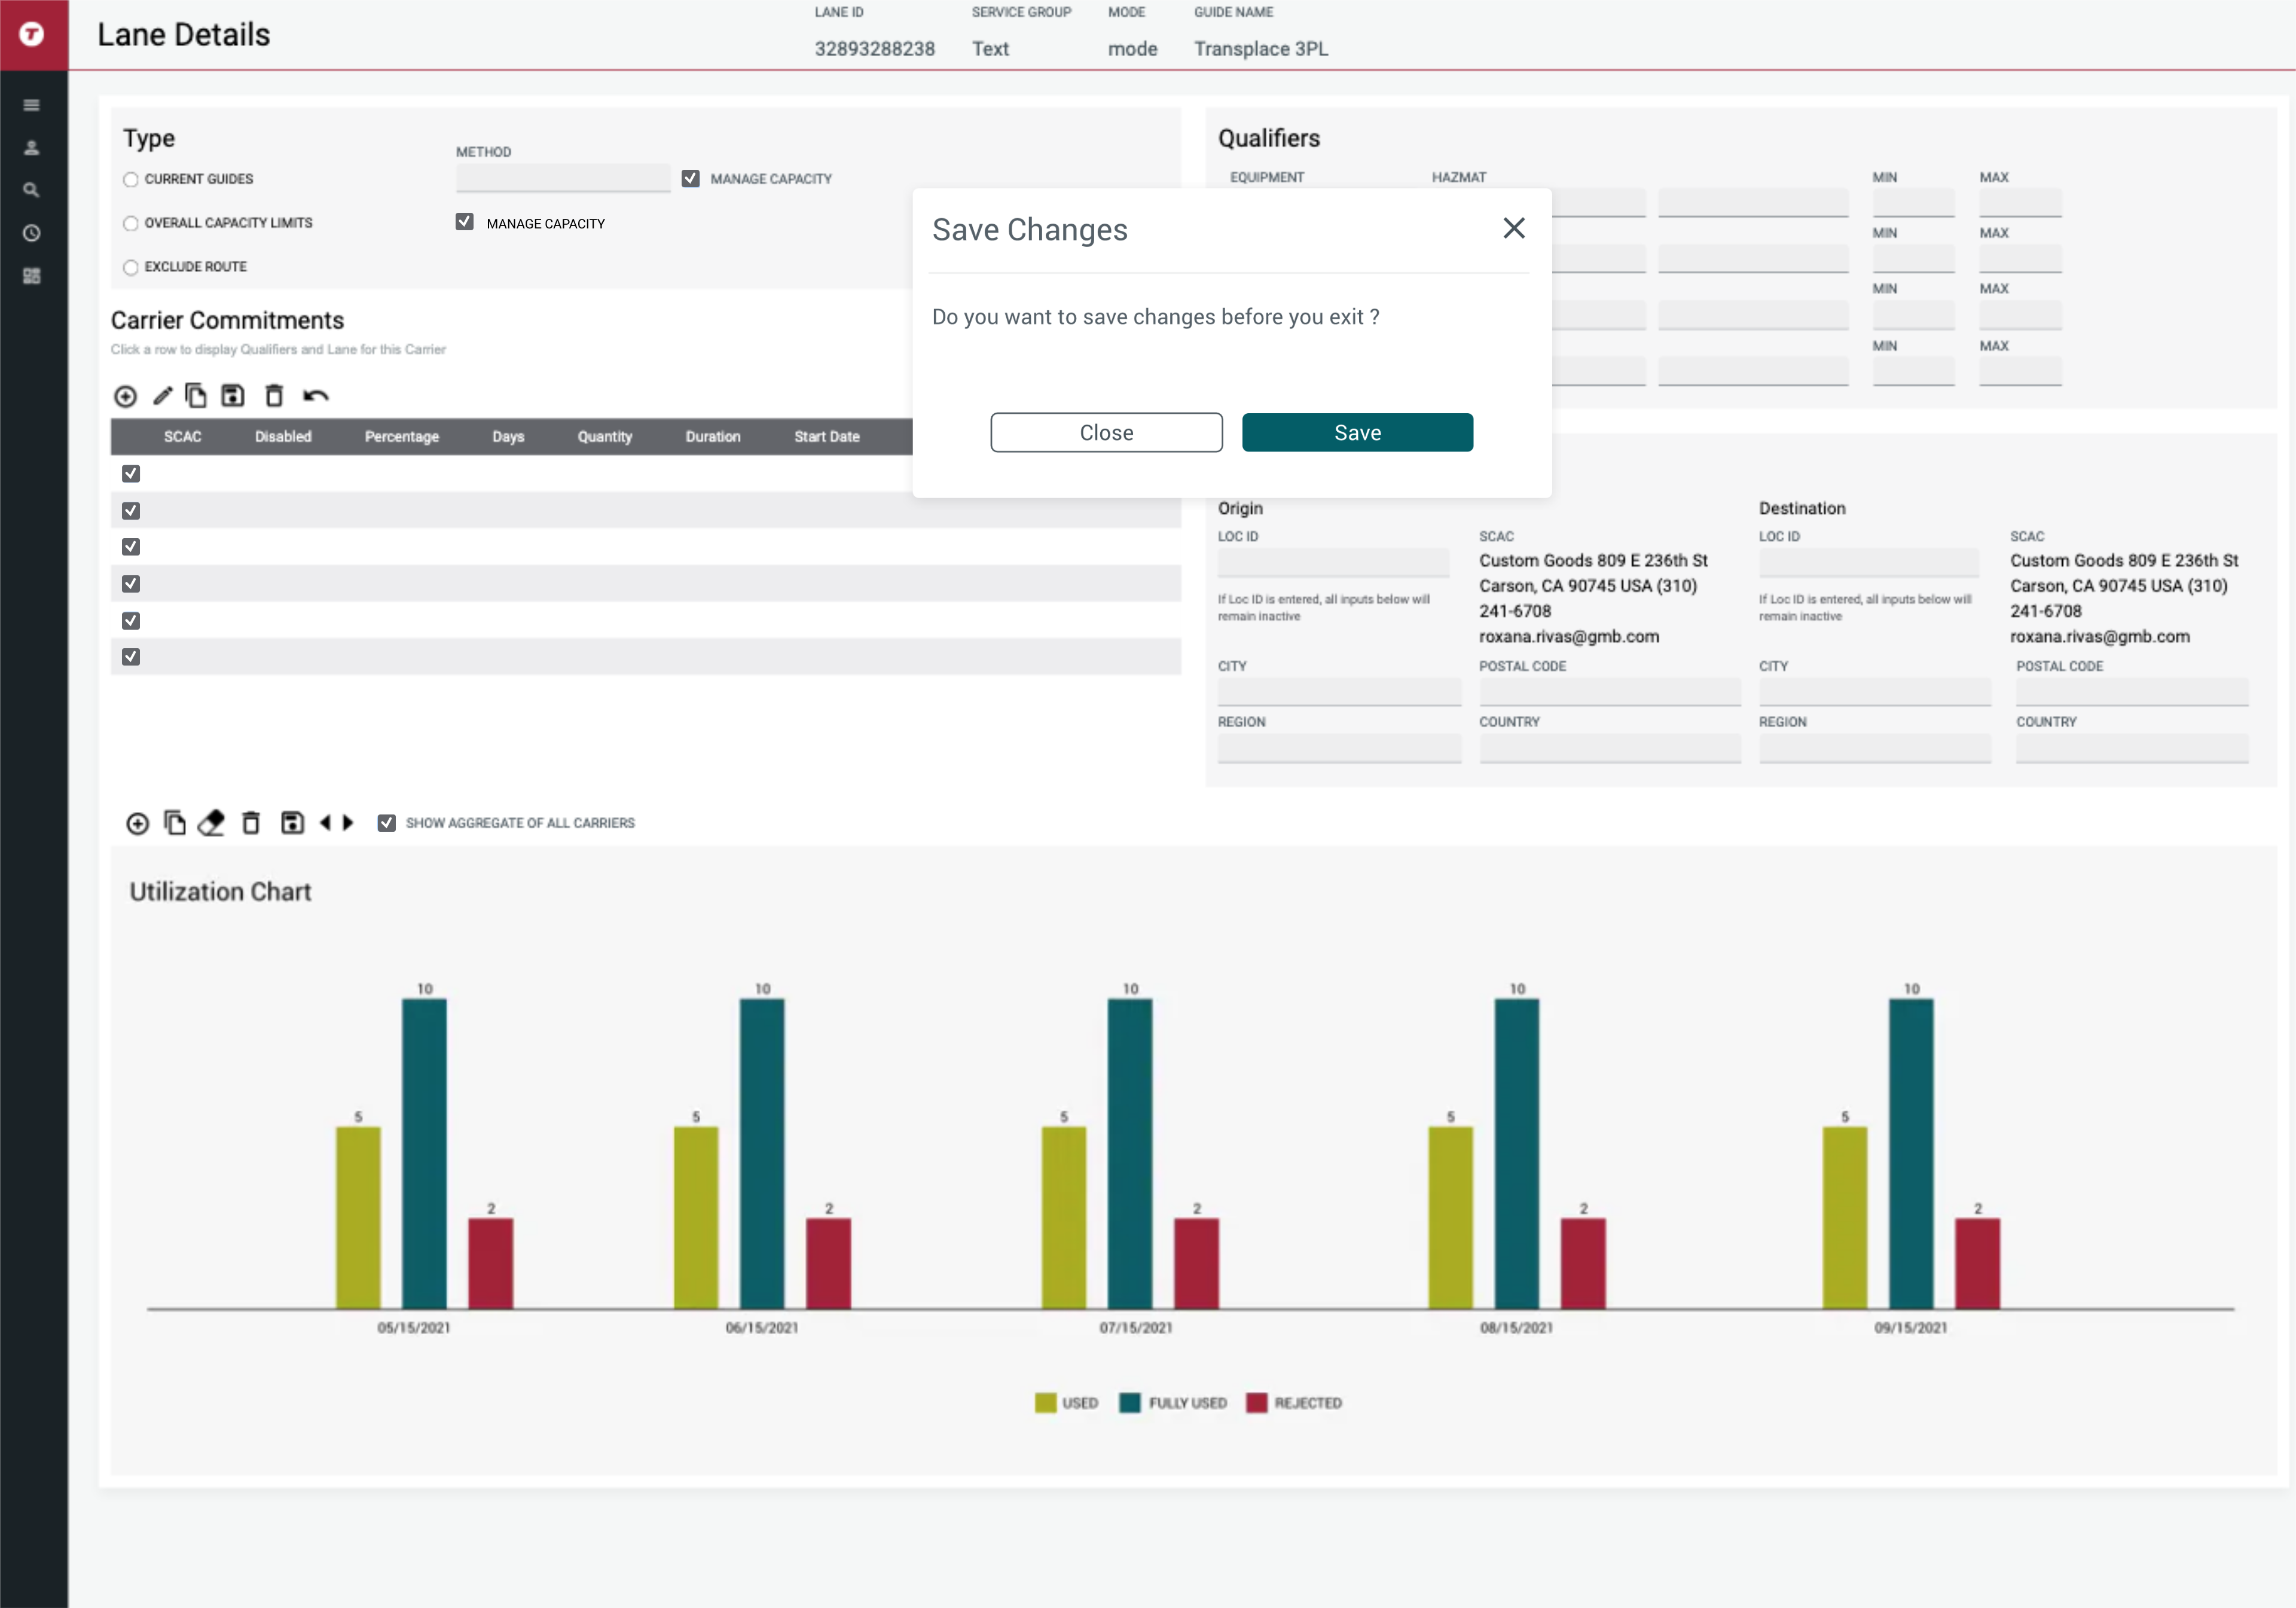The width and height of the screenshot is (2296, 1608).
Task: Click the search icon in the sidebar
Action: coord(32,190)
